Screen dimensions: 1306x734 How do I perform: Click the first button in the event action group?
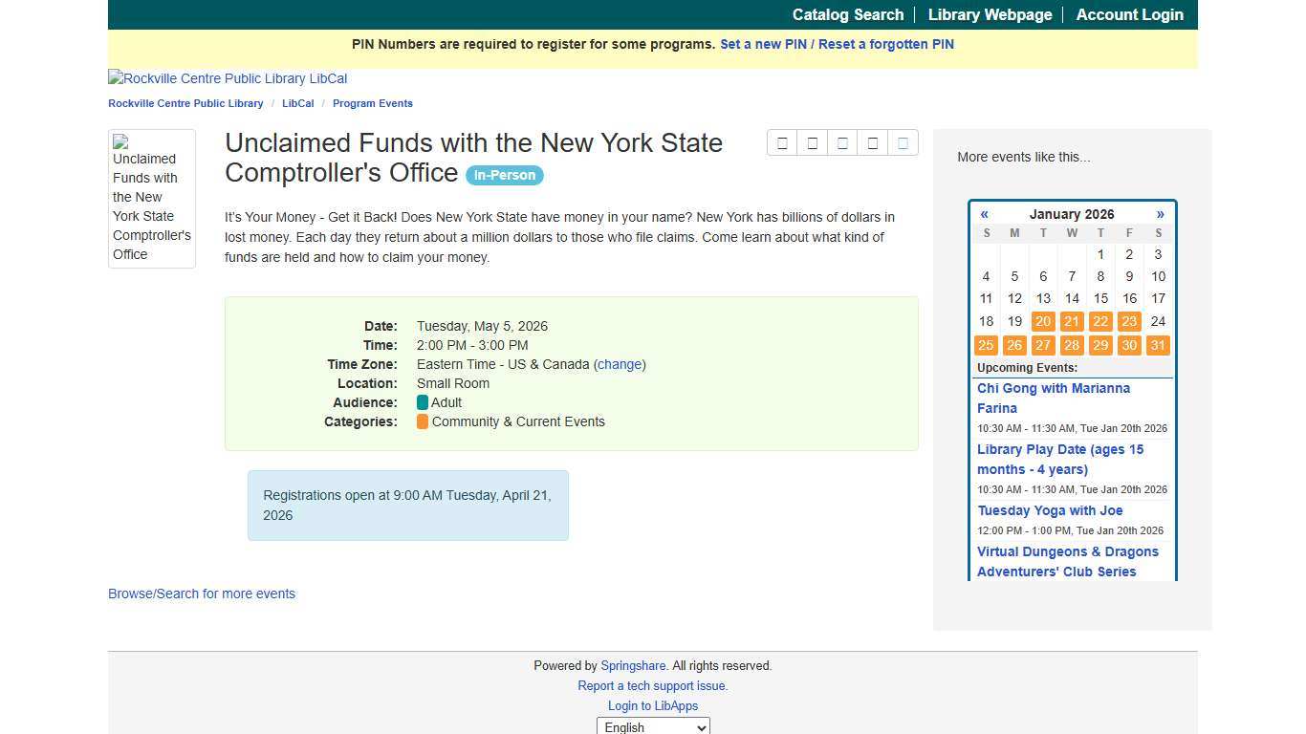[x=782, y=143]
